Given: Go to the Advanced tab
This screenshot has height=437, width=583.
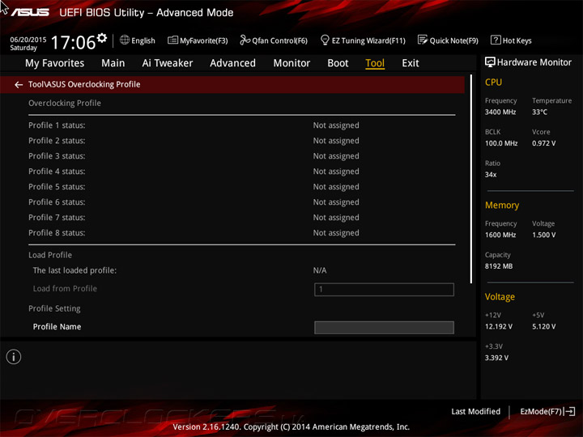Looking at the screenshot, I should [x=232, y=63].
